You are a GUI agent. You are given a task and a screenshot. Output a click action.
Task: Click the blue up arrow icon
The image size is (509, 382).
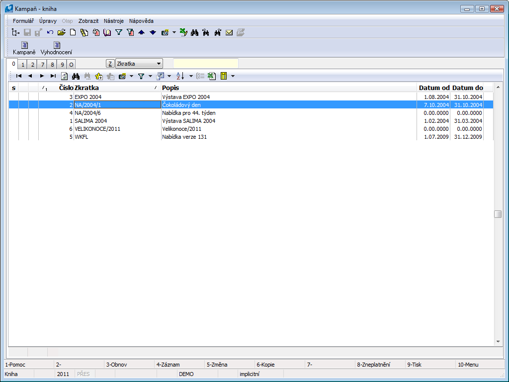coord(141,33)
